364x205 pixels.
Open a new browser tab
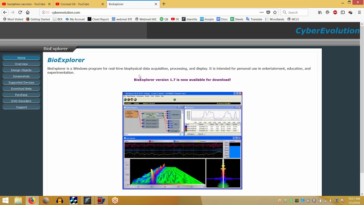[164, 4]
